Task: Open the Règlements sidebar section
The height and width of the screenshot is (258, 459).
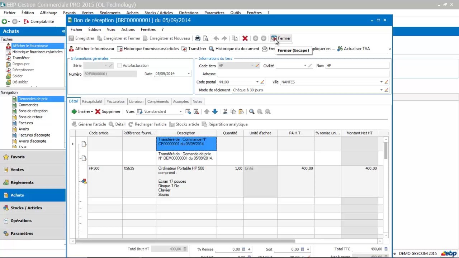Action: tap(33, 182)
